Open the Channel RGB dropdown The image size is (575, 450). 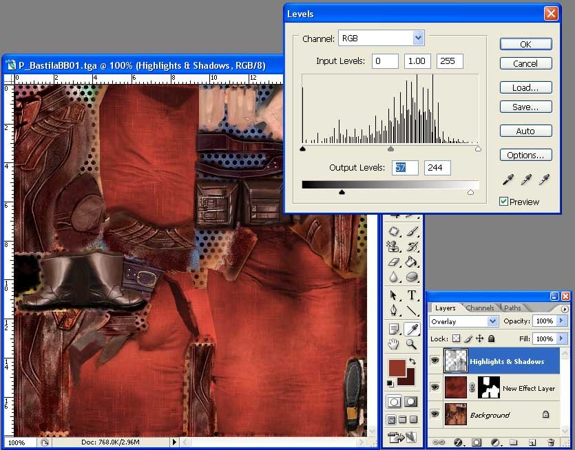[418, 38]
